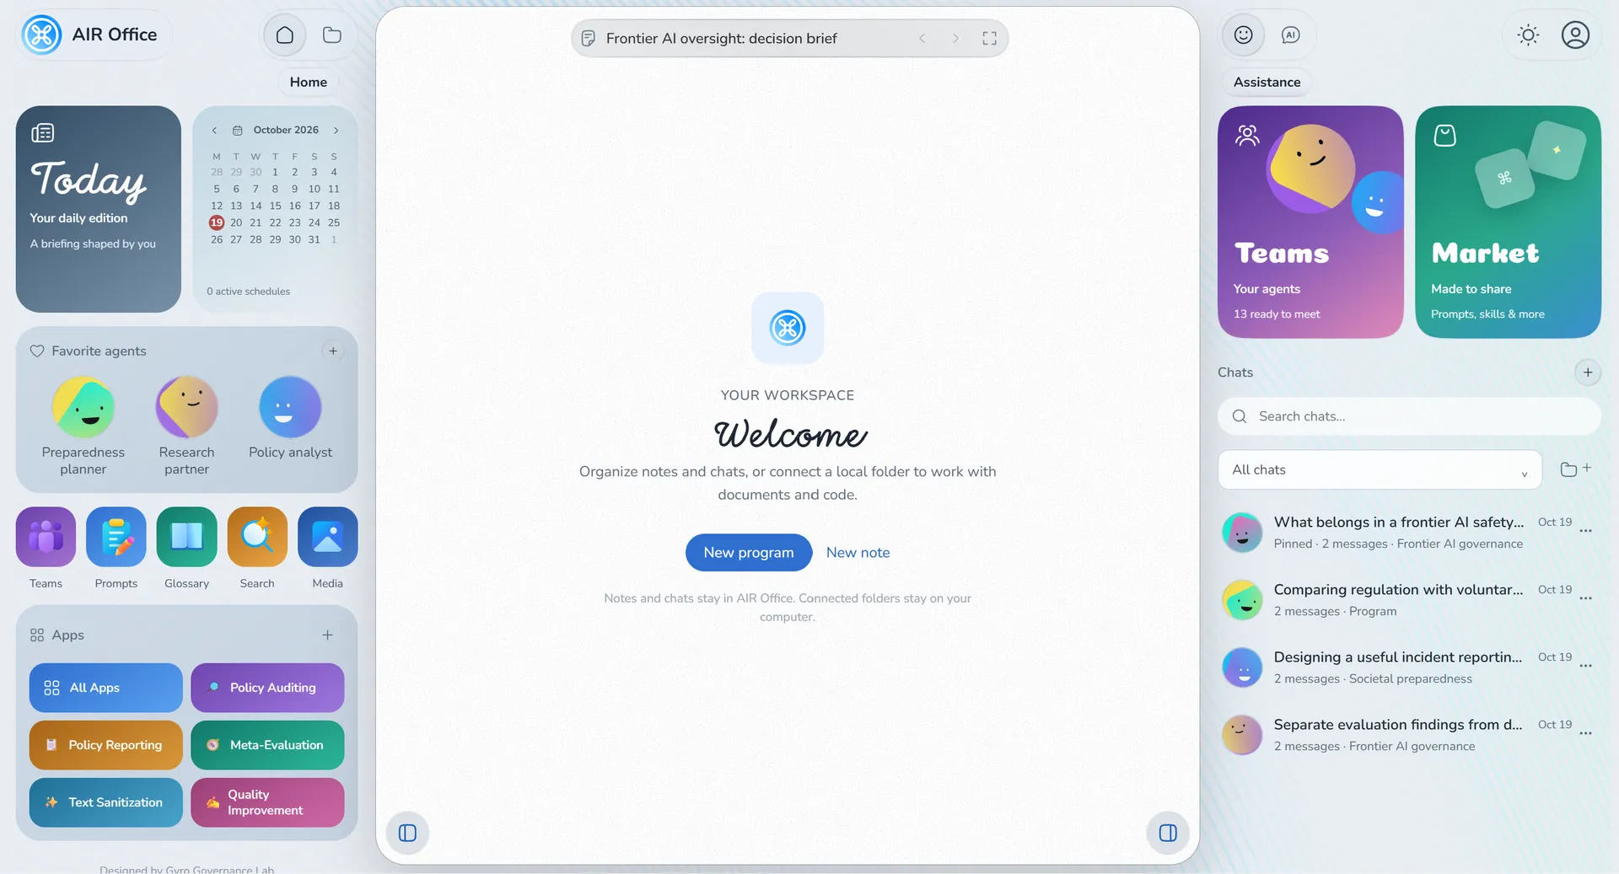Image resolution: width=1619 pixels, height=874 pixels.
Task: Toggle the left sidebar panel
Action: [407, 833]
